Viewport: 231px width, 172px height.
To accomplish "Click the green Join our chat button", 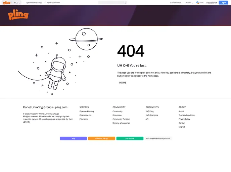I will pos(130,138).
